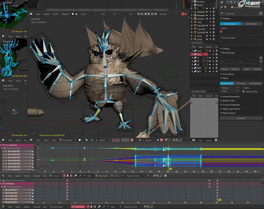Viewport: 264px width, 209px height.
Task: Click the timeline lock range icon
Action: point(76,14)
